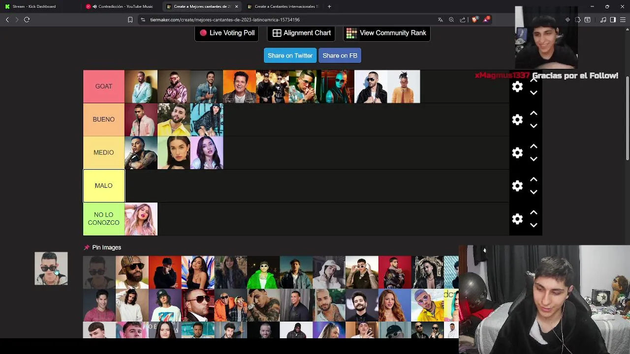
Task: Open the music note playlist icon
Action: tap(603, 20)
